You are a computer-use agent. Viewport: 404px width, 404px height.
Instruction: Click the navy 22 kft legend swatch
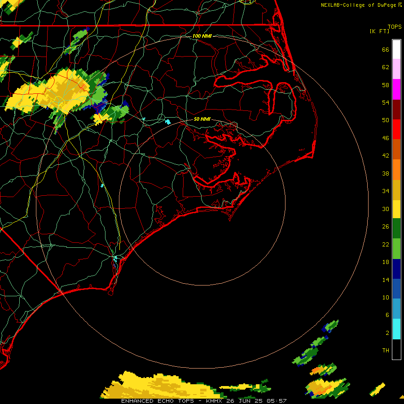(396, 269)
